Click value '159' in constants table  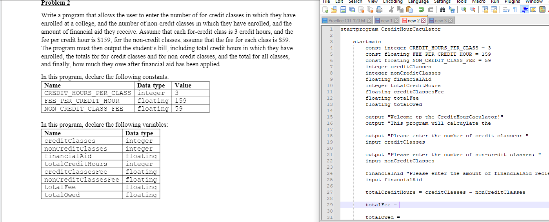[x=181, y=101]
